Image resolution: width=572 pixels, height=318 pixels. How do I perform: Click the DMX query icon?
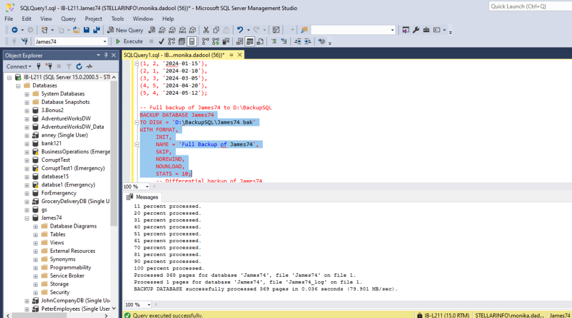(x=172, y=30)
